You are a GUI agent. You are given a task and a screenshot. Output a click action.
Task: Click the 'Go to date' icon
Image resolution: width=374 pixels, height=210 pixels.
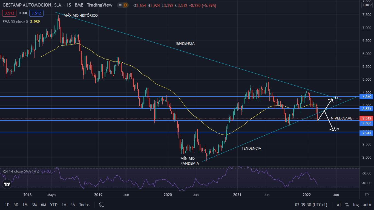[101, 205]
